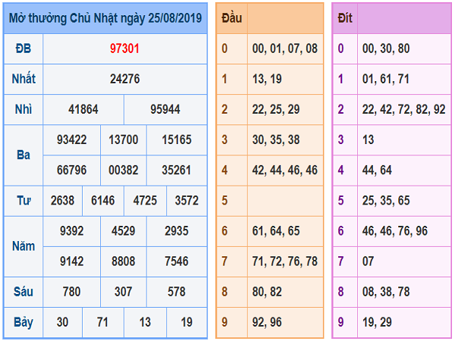Select the first prize number 24276
The image size is (455, 341).
coord(124,79)
